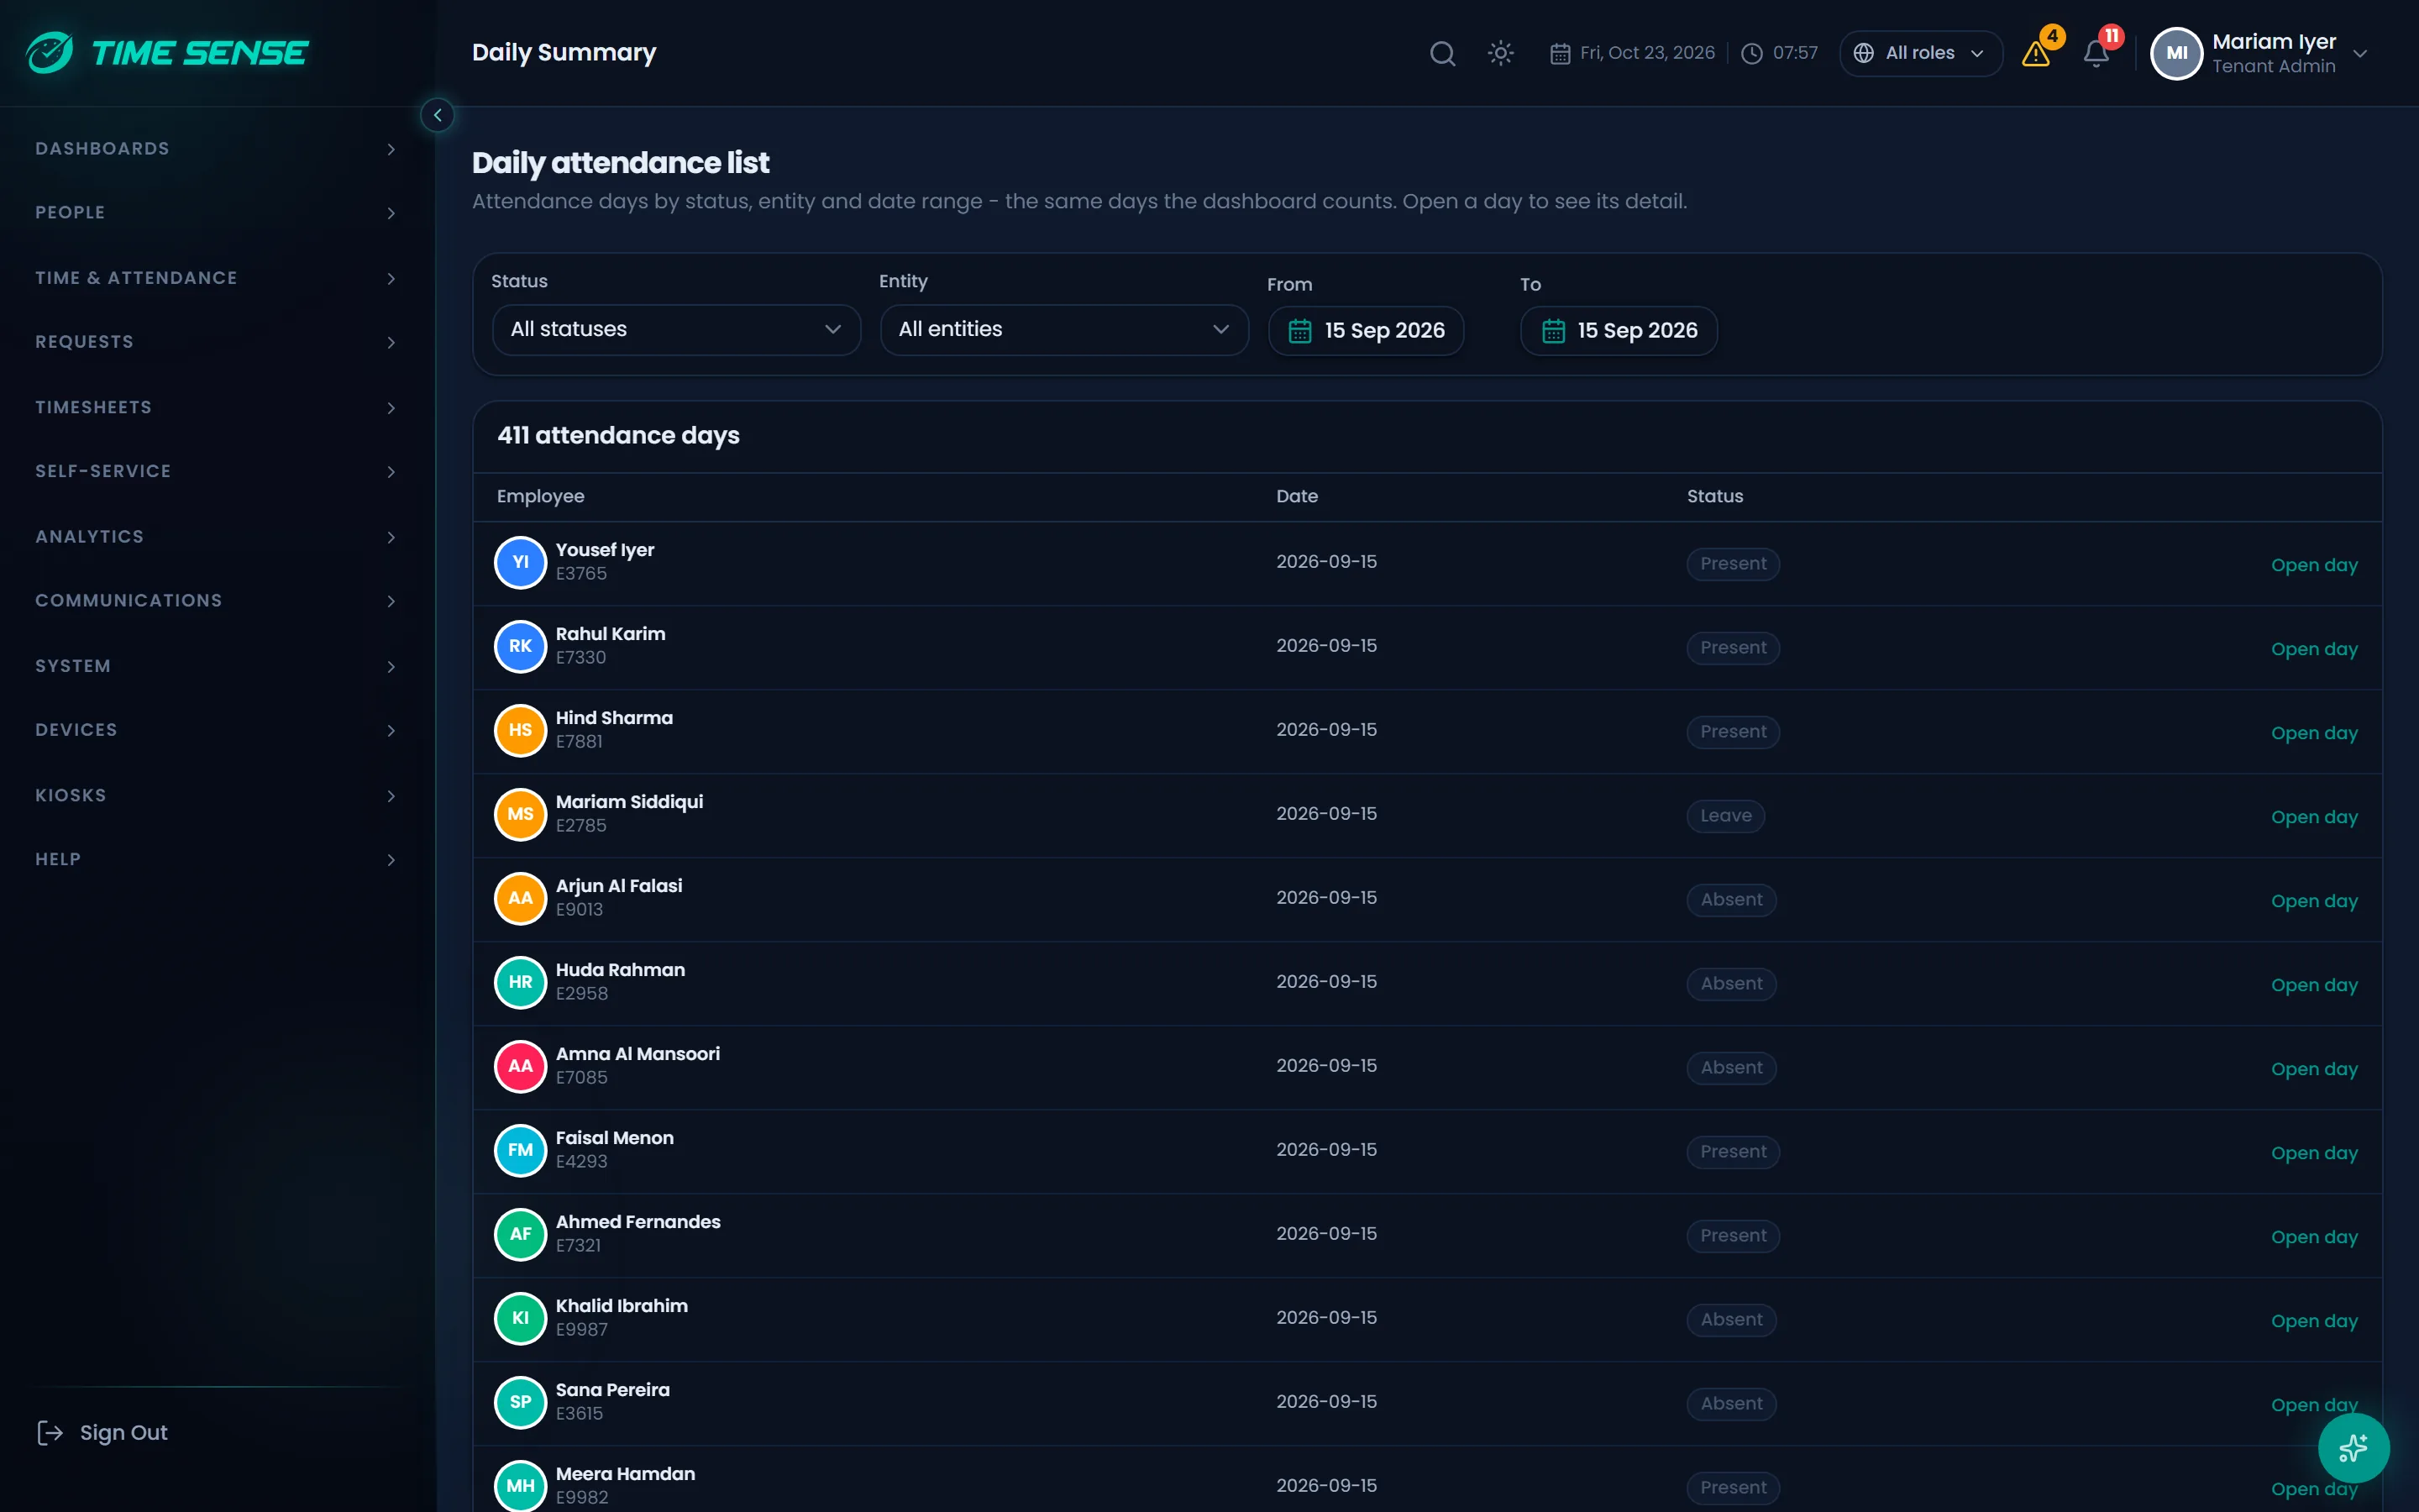This screenshot has height=1512, width=2419.
Task: Open the Kiosks menu item
Action: click(x=217, y=795)
